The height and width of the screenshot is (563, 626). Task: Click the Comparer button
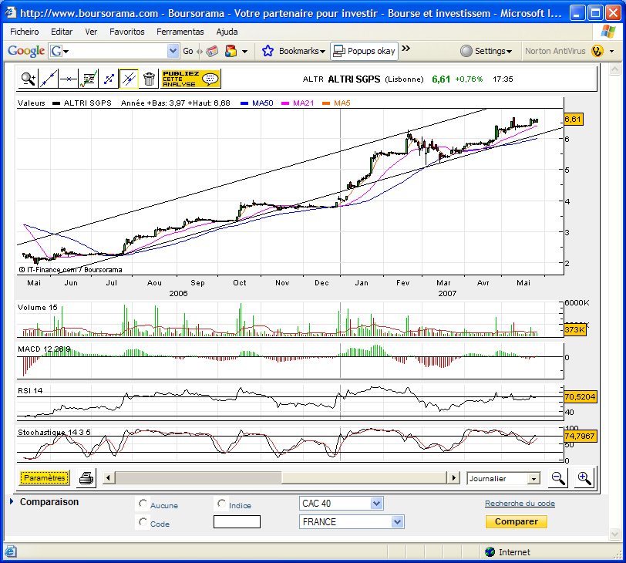point(517,521)
